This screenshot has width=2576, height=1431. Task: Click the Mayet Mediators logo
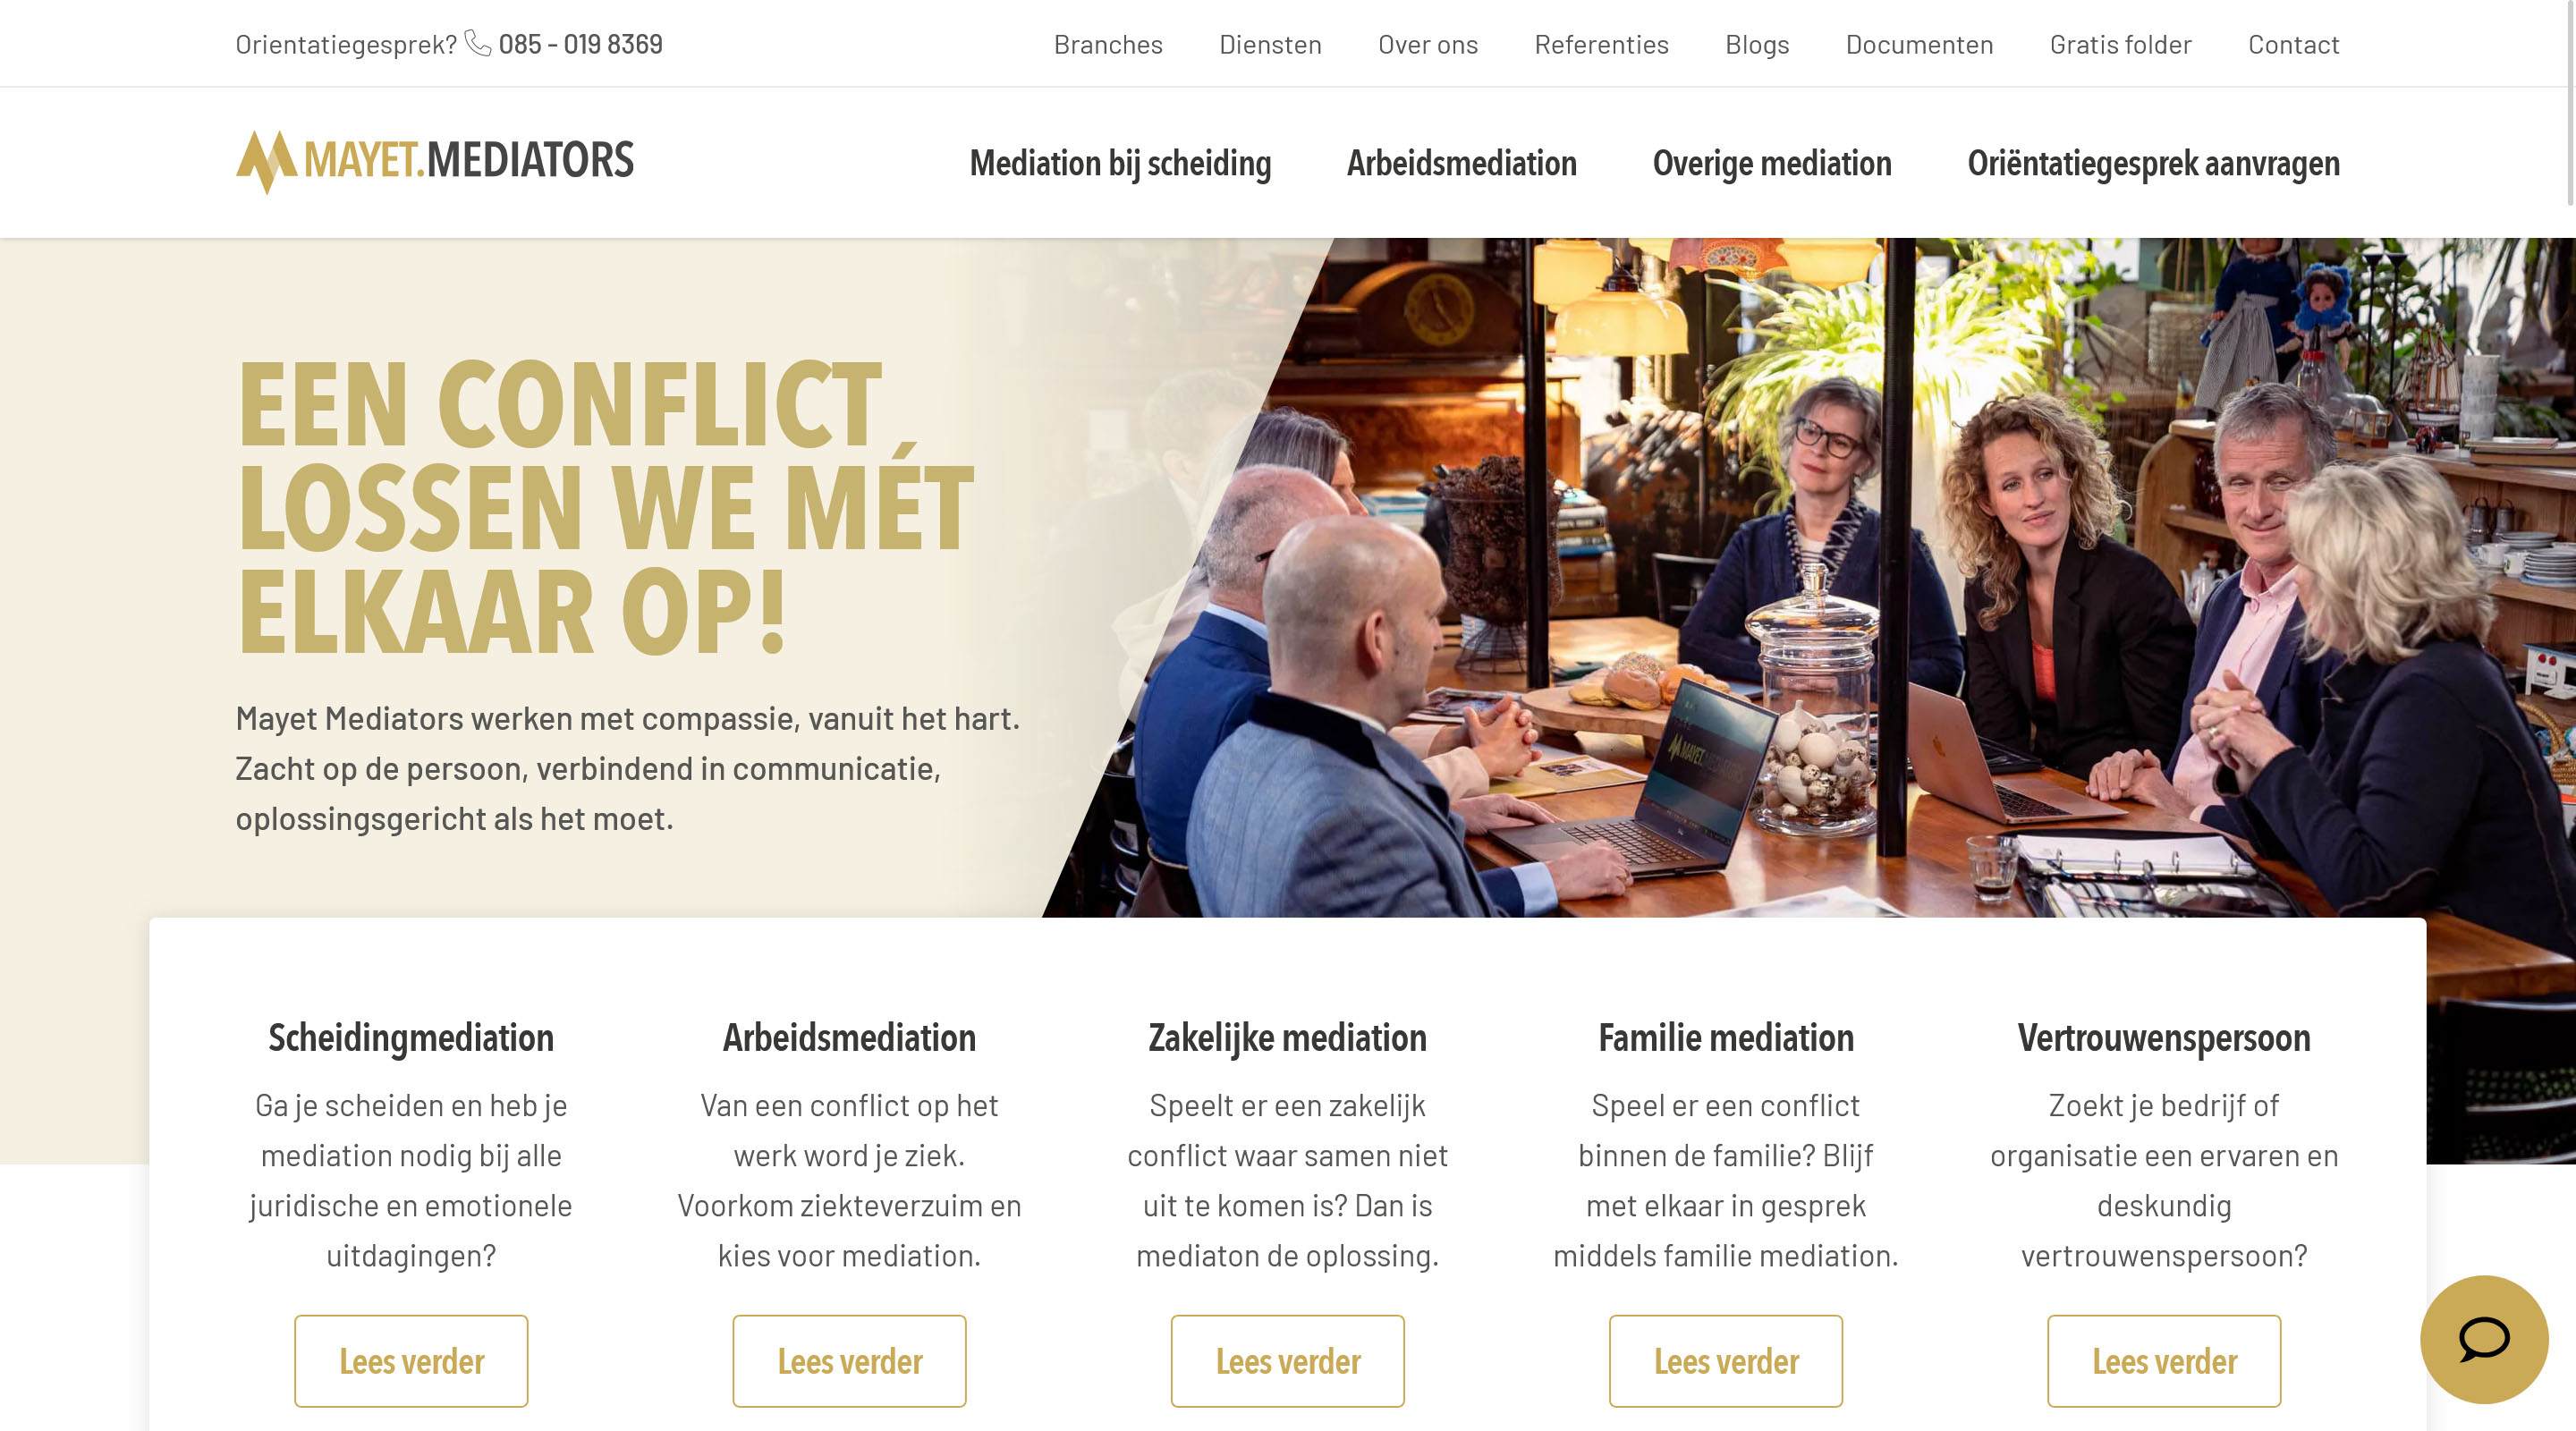point(435,161)
